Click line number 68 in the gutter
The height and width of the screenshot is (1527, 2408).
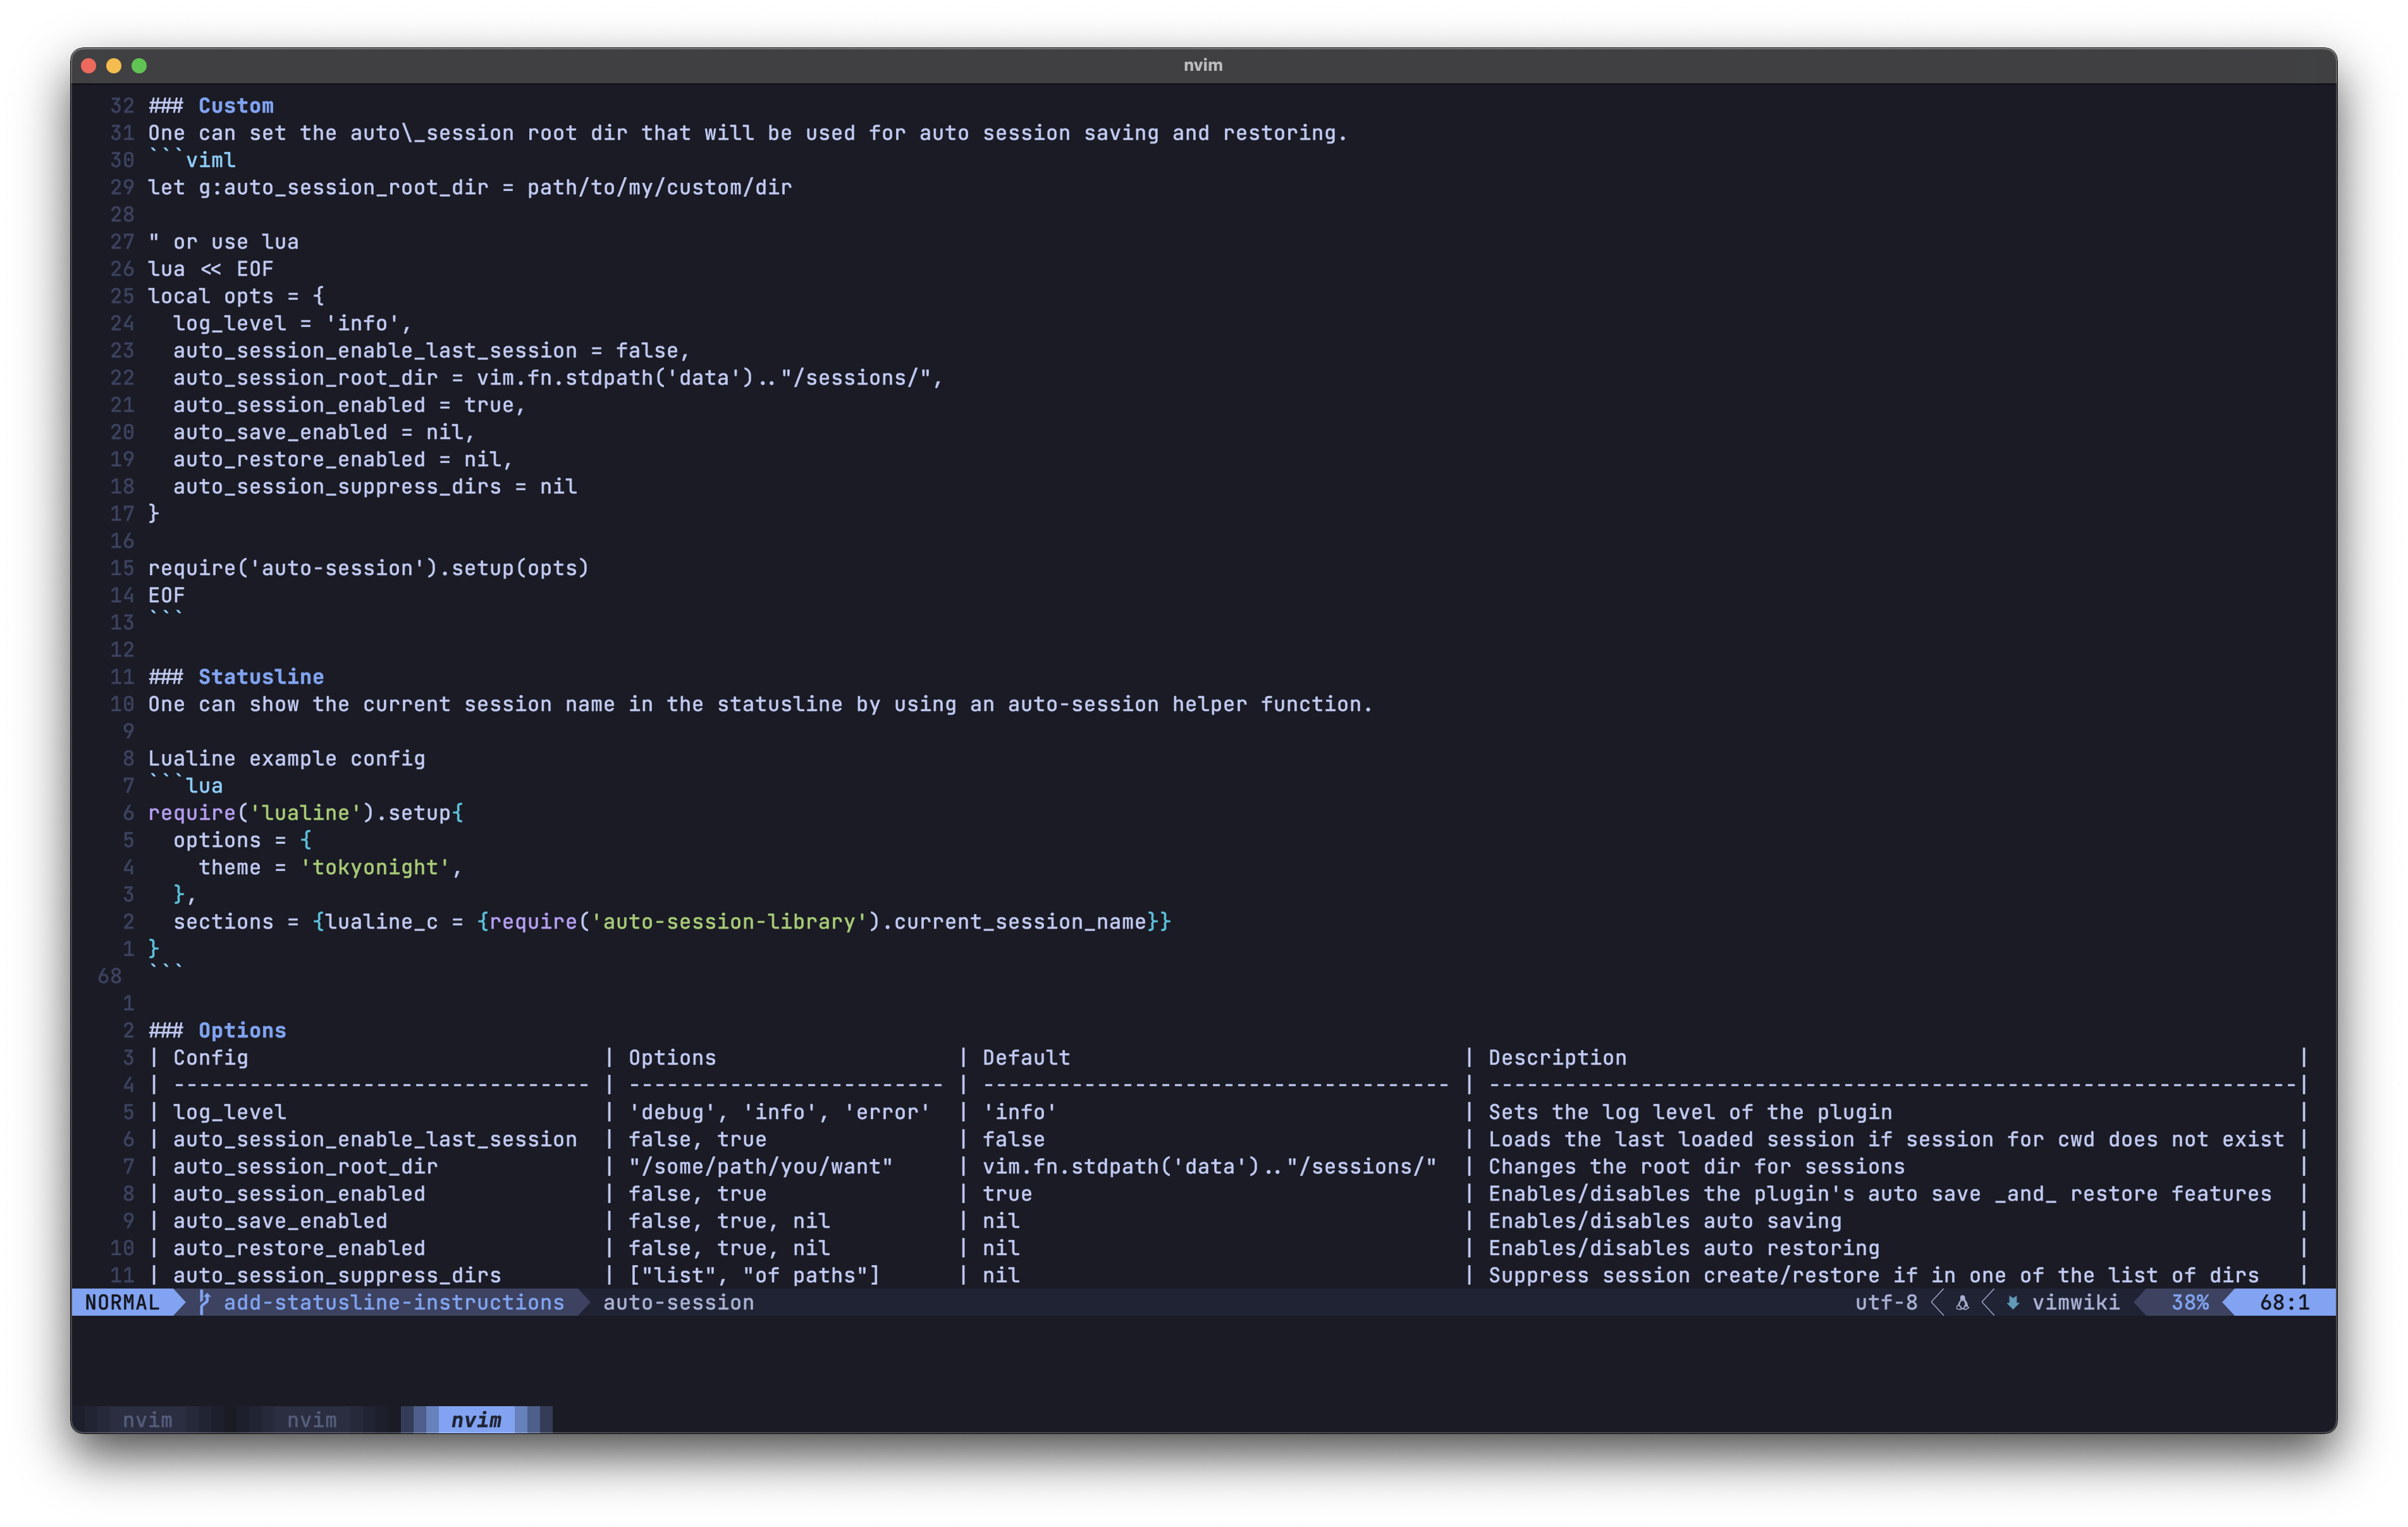pos(110,975)
